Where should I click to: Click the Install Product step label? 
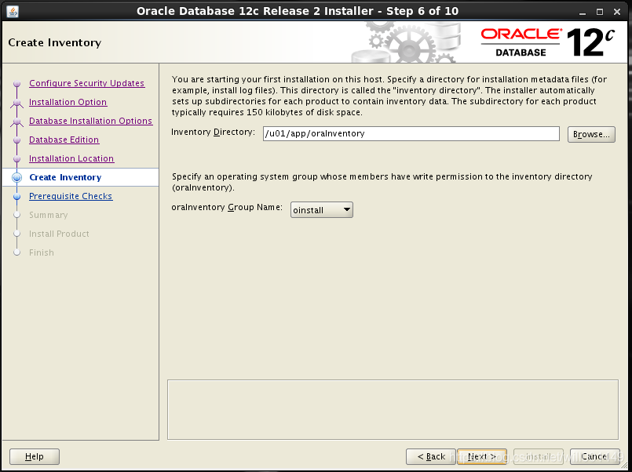click(x=59, y=234)
